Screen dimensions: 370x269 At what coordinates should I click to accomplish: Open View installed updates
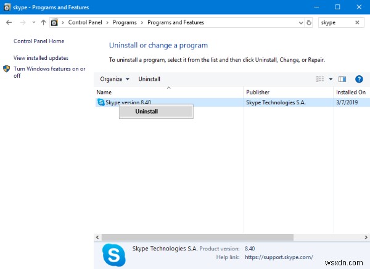click(41, 58)
